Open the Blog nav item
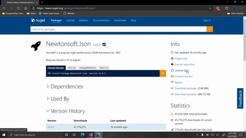The width and height of the screenshot is (246, 138). click(133, 20)
